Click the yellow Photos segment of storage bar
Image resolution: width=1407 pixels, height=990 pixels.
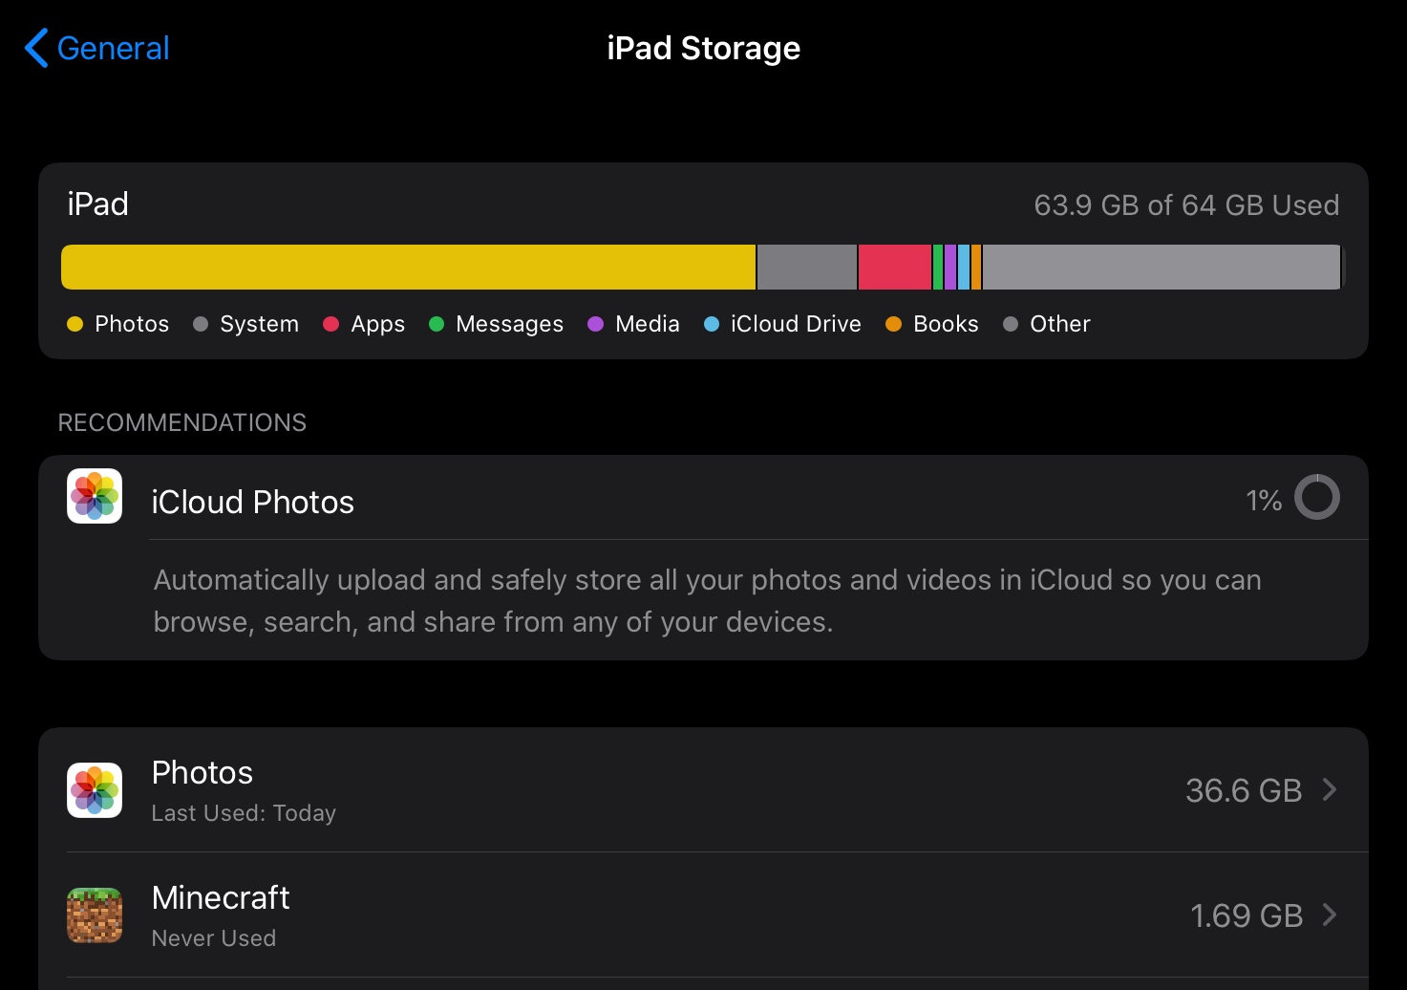pyautogui.click(x=408, y=267)
